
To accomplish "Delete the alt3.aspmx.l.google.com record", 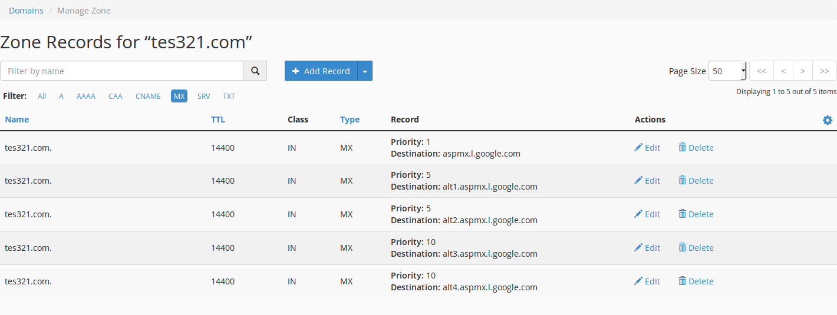I will [x=696, y=248].
